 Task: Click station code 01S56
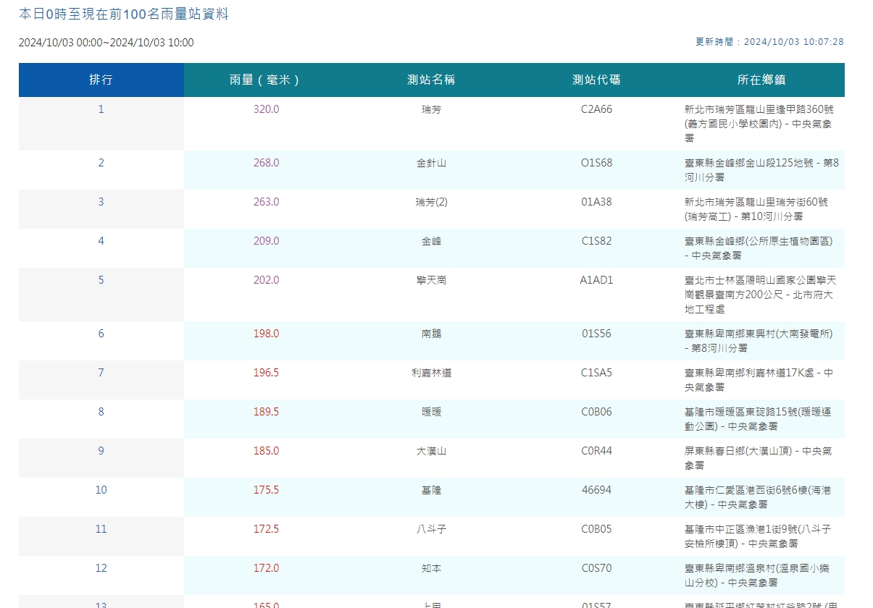(x=596, y=334)
